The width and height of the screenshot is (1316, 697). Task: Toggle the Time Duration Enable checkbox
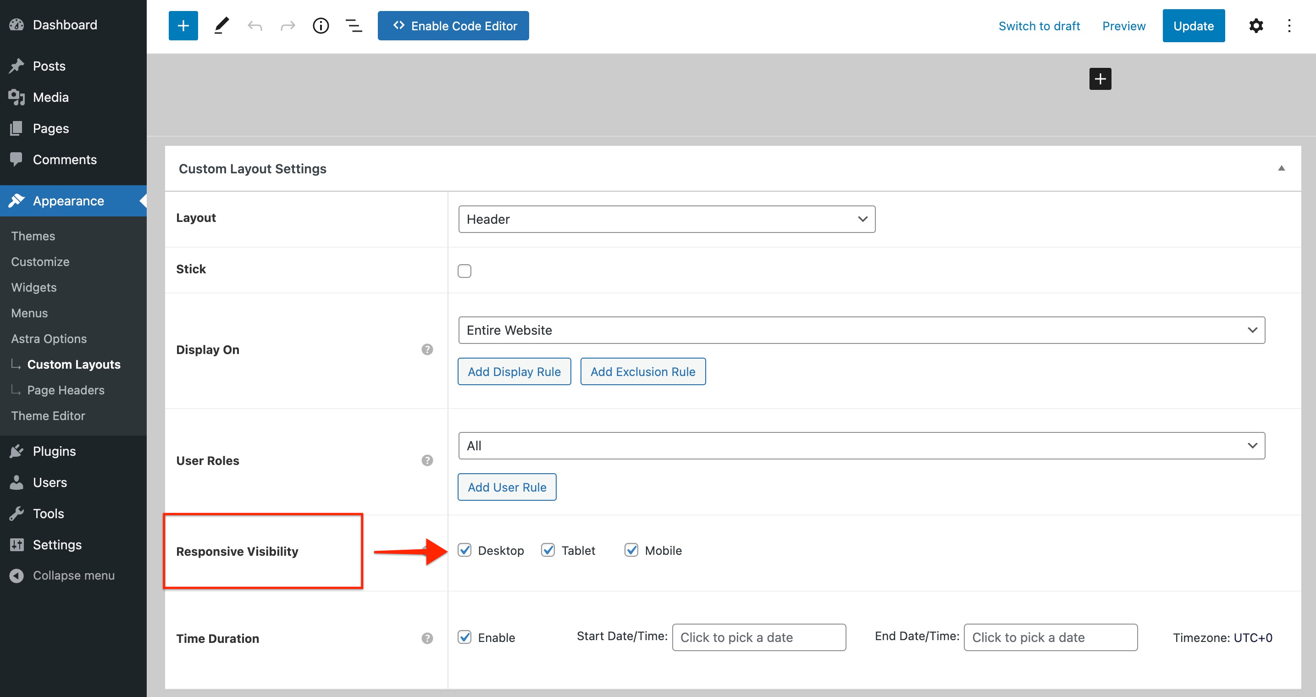464,637
